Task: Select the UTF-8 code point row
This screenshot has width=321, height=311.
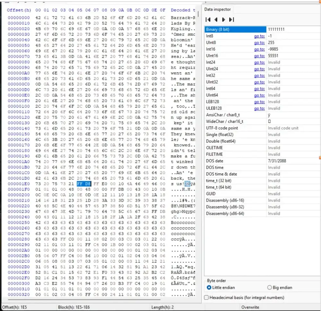Action: [262, 128]
